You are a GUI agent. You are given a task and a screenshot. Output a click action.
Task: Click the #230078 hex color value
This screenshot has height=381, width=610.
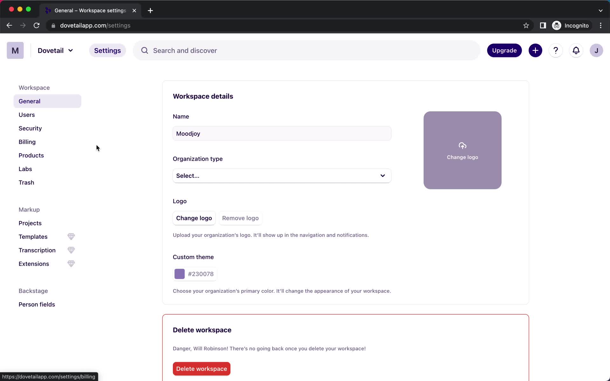pyautogui.click(x=201, y=274)
